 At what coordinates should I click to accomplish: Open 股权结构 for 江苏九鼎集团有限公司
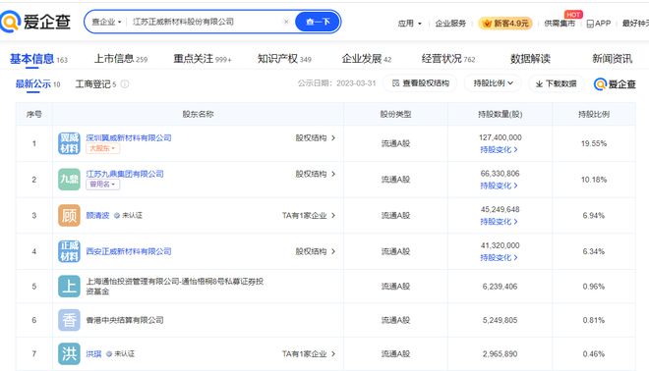pos(316,174)
